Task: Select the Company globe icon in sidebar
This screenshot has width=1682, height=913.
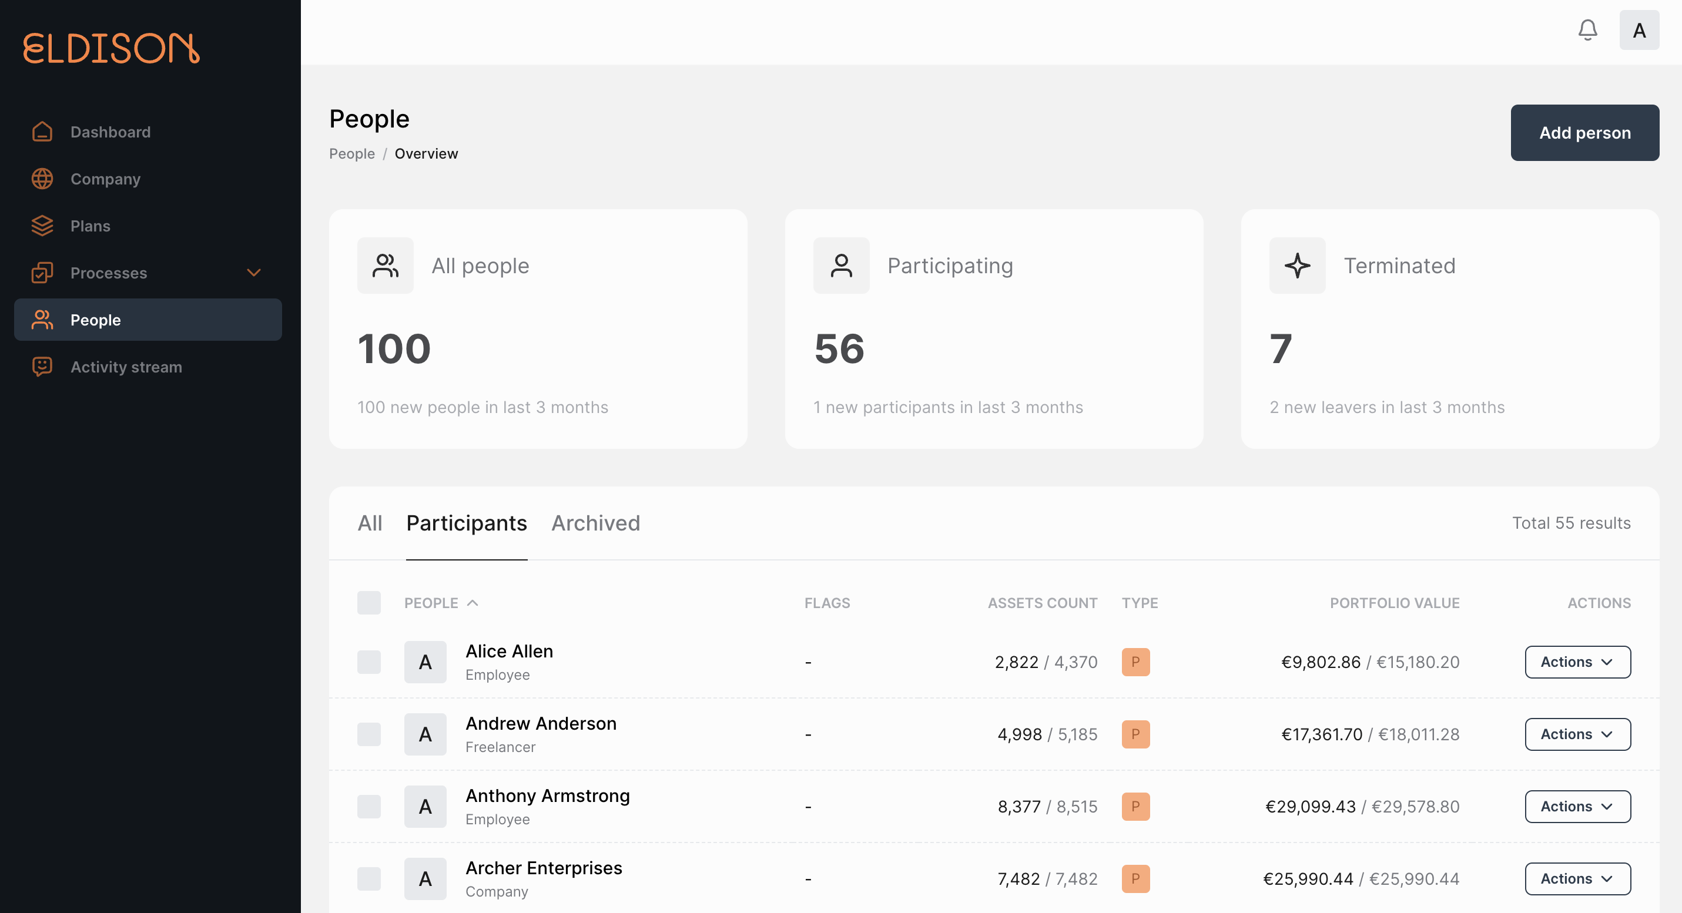Action: click(x=42, y=179)
